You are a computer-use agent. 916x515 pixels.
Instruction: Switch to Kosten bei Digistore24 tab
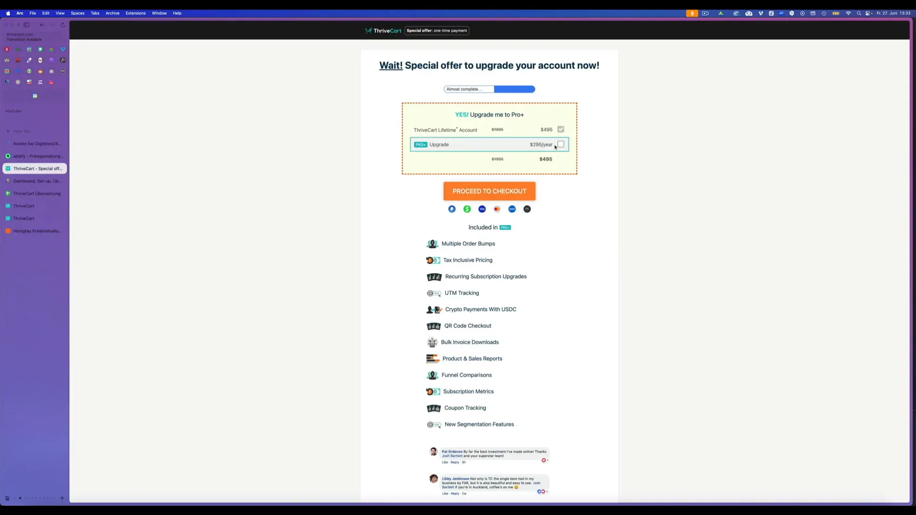tap(35, 144)
